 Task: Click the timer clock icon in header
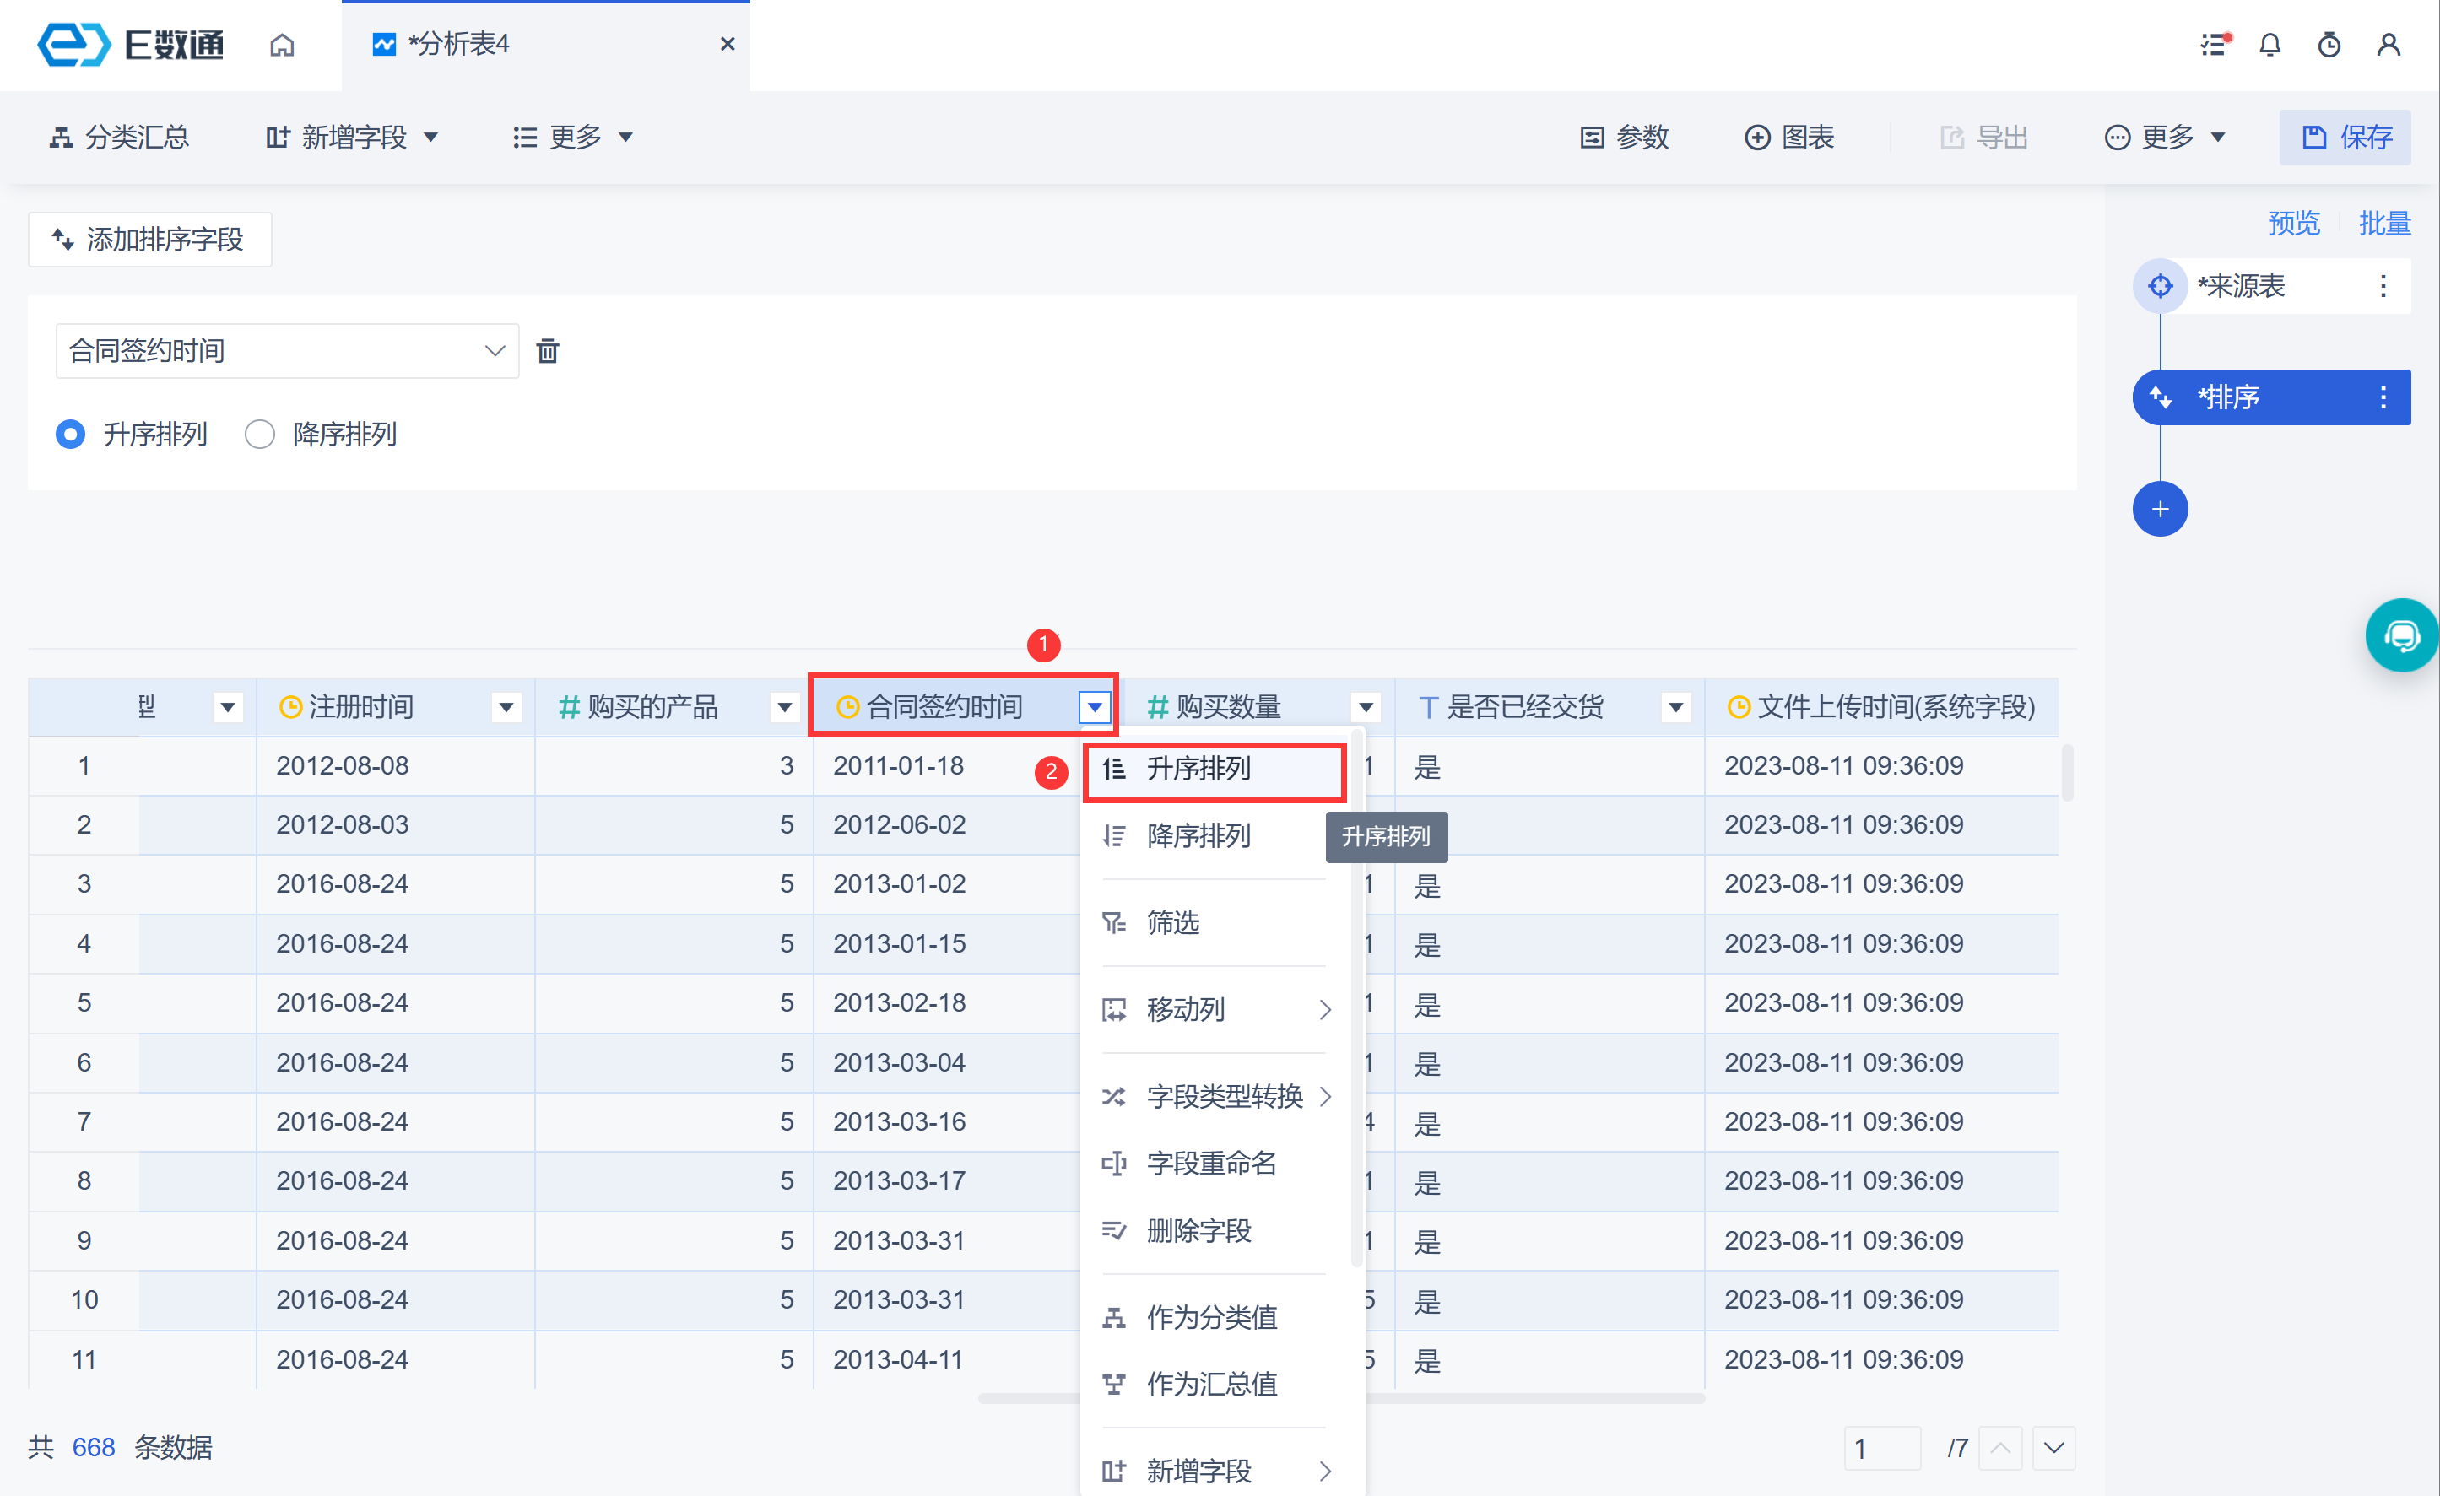2329,45
